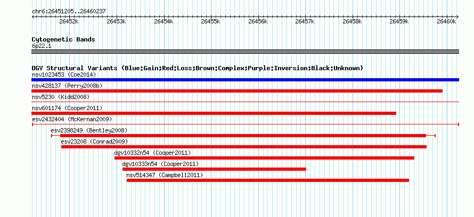Click the nsv5230 (Kidd2008) label
Screen dimensions: 474x217
[x=61, y=97]
